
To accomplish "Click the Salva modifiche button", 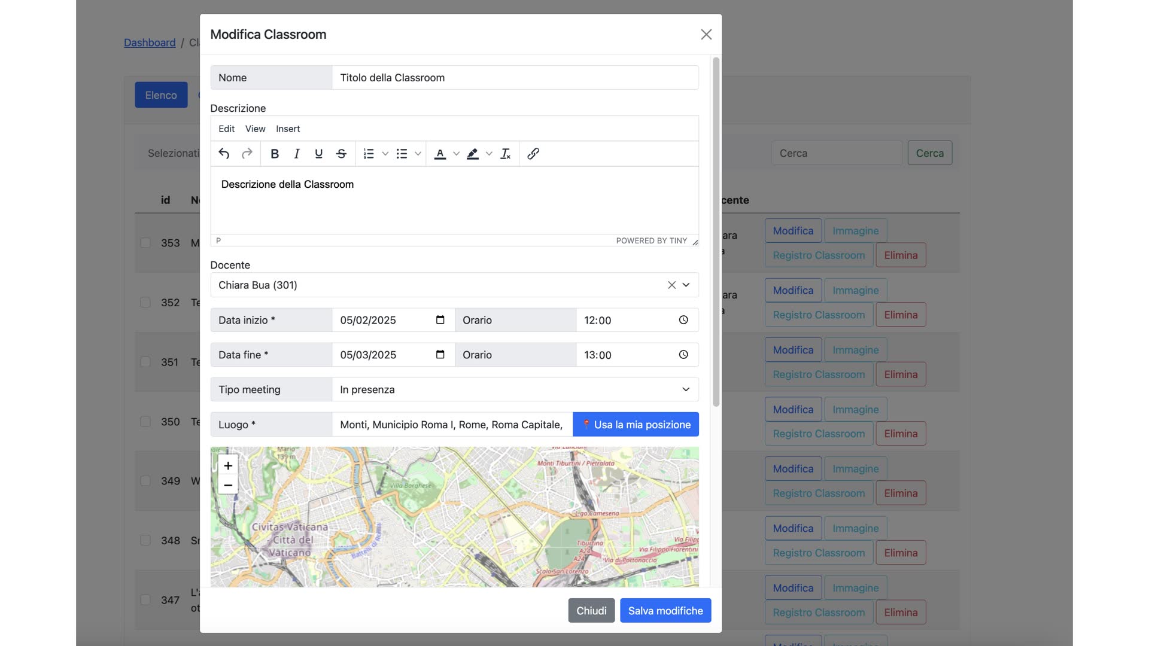I will pyautogui.click(x=665, y=611).
